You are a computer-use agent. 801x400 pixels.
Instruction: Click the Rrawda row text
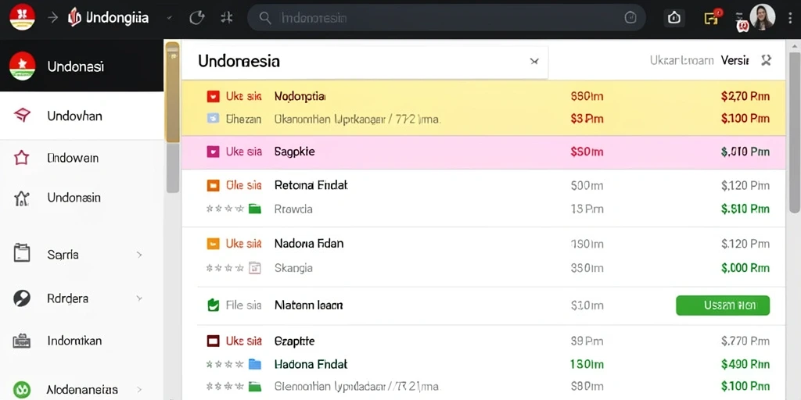coord(293,209)
